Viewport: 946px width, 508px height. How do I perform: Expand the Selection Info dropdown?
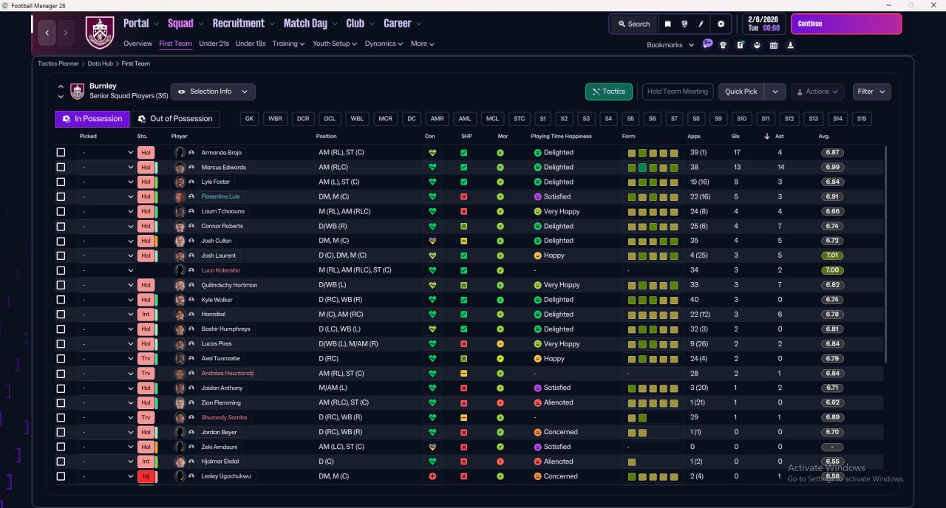tap(213, 92)
